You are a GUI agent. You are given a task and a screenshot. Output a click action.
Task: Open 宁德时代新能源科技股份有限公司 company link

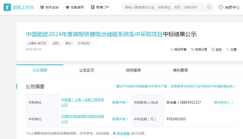(x=83, y=119)
